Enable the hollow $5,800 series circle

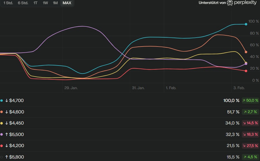point(2,157)
